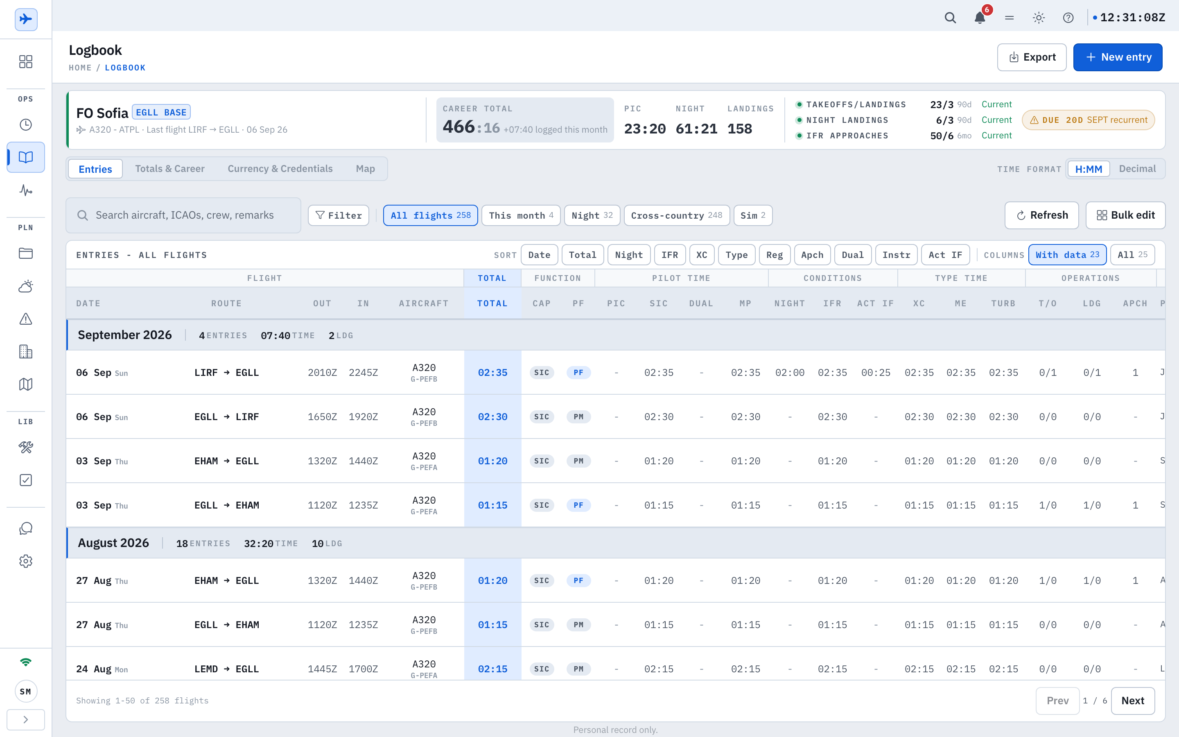This screenshot has width=1179, height=737.
Task: Open the tools wrench icon under LIB
Action: click(x=26, y=448)
